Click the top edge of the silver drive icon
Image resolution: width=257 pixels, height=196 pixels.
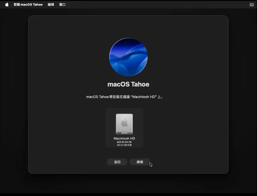tap(124, 115)
